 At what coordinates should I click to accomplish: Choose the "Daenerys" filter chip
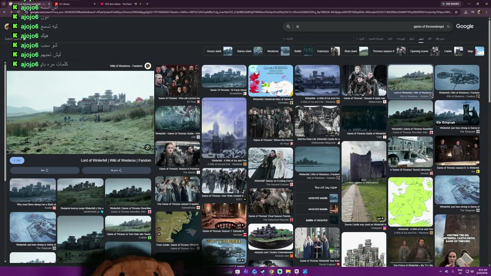[x=328, y=51]
